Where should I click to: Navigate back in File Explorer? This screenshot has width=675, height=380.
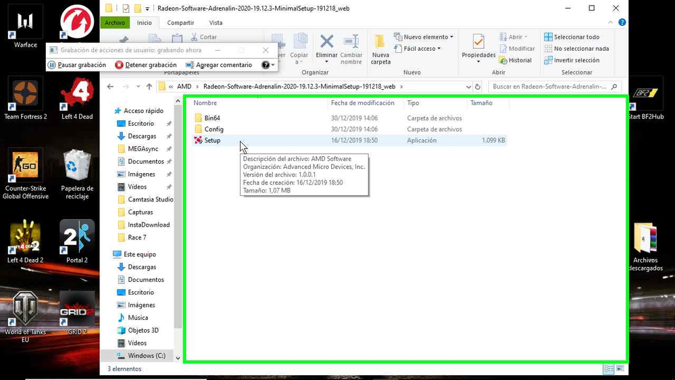point(110,87)
